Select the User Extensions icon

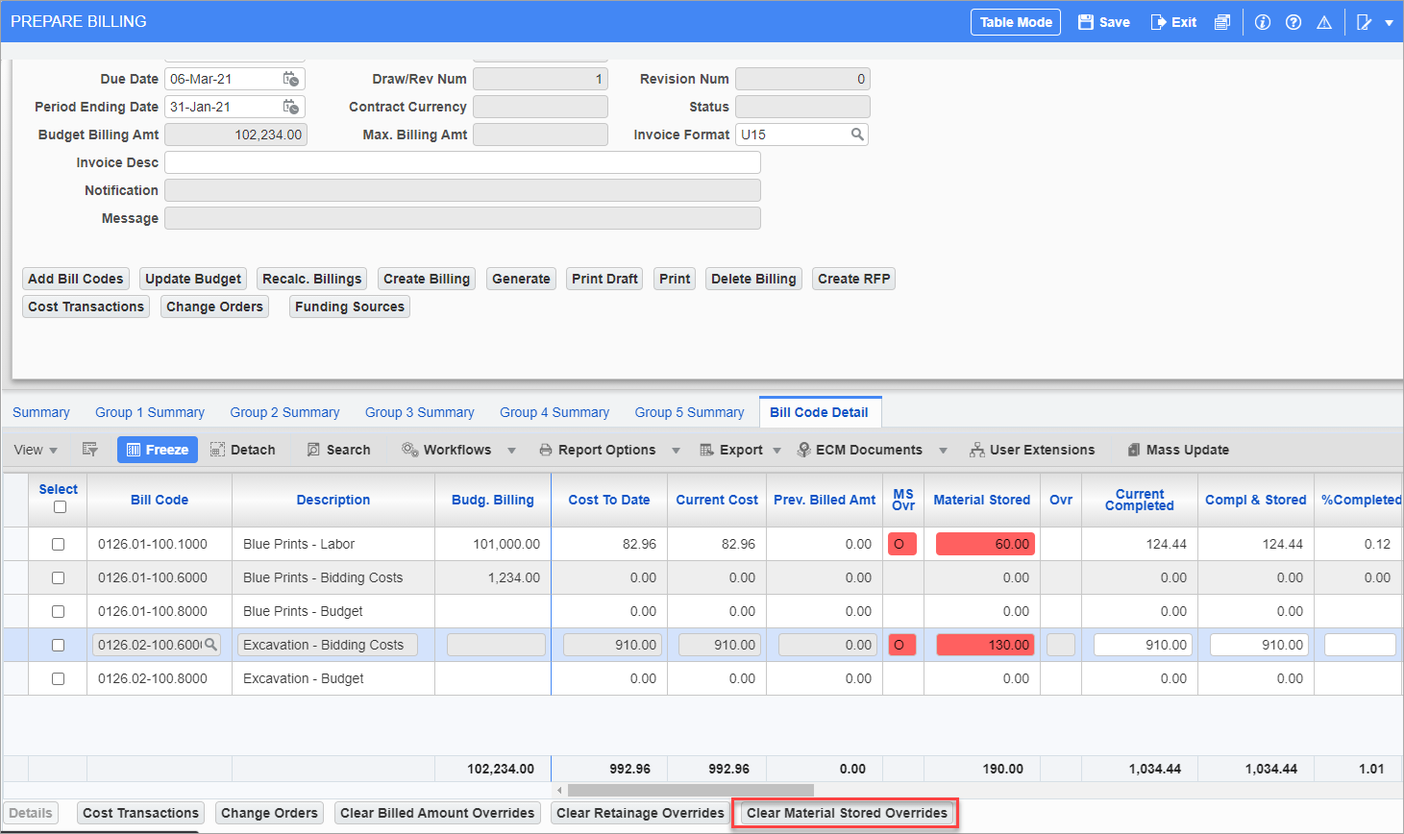tap(976, 449)
